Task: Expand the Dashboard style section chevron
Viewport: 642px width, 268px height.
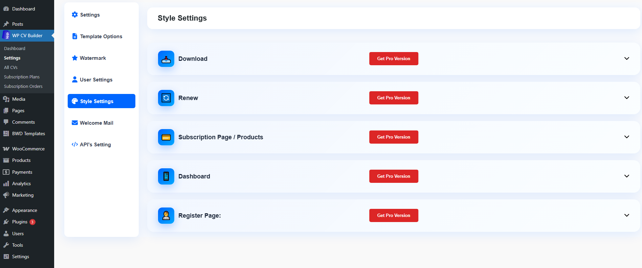Action: (627, 176)
